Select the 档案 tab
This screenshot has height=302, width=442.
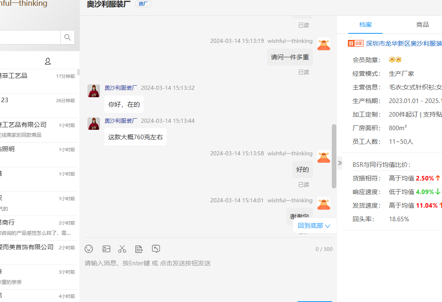pos(365,25)
